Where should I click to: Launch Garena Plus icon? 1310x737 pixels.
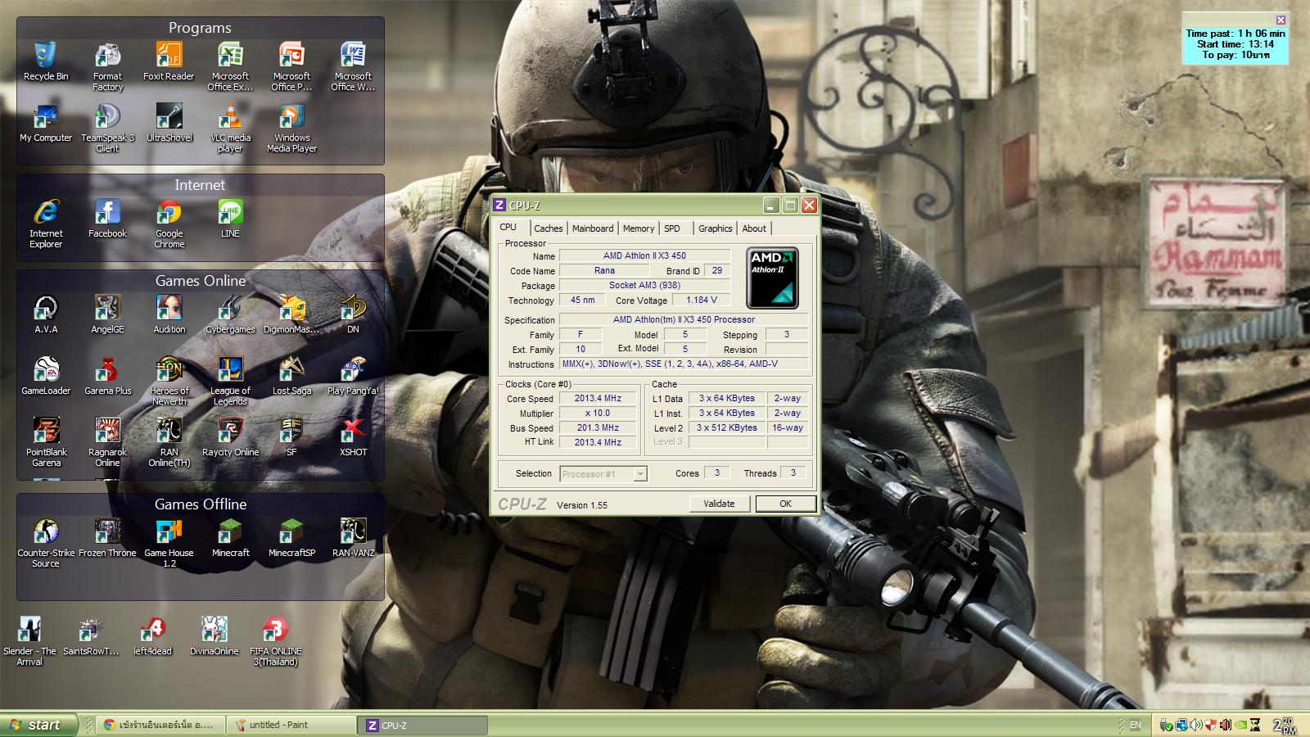[x=107, y=376]
